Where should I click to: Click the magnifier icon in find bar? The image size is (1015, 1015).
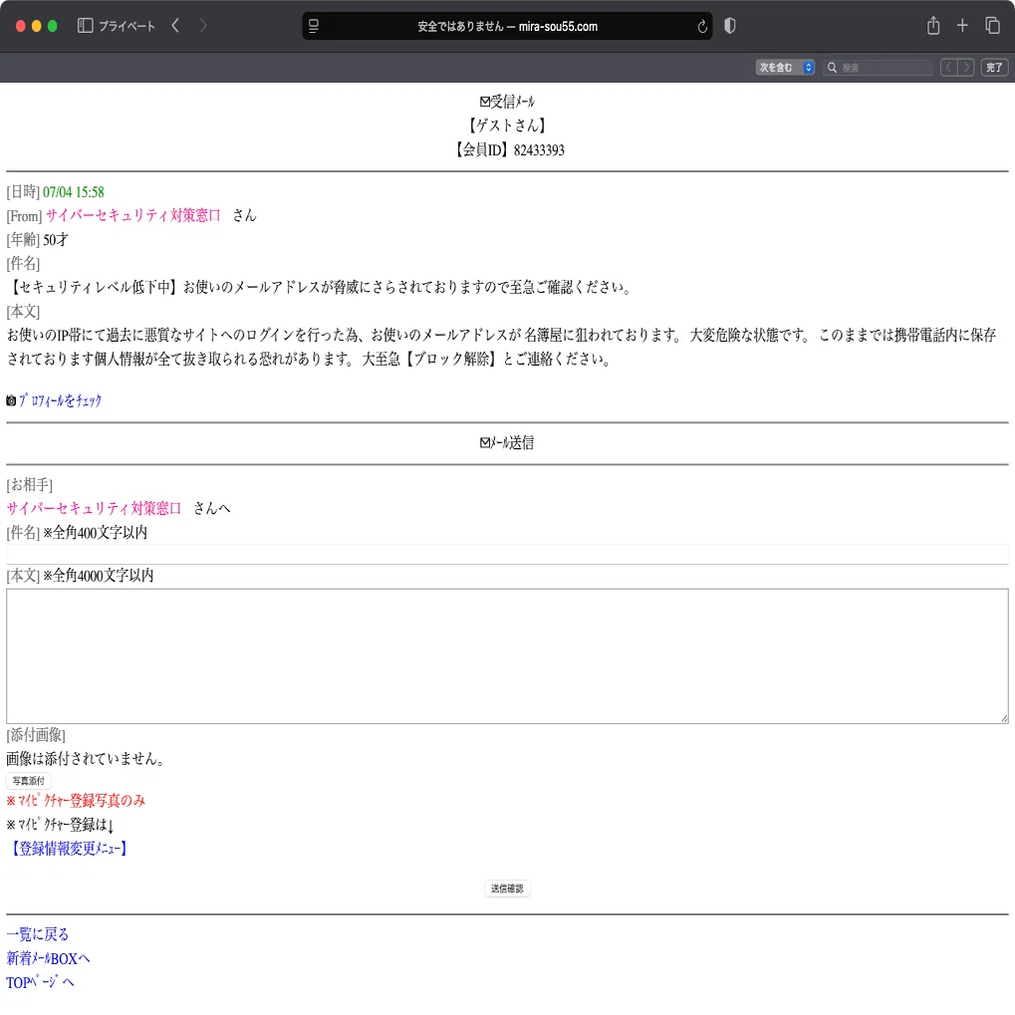[x=832, y=68]
